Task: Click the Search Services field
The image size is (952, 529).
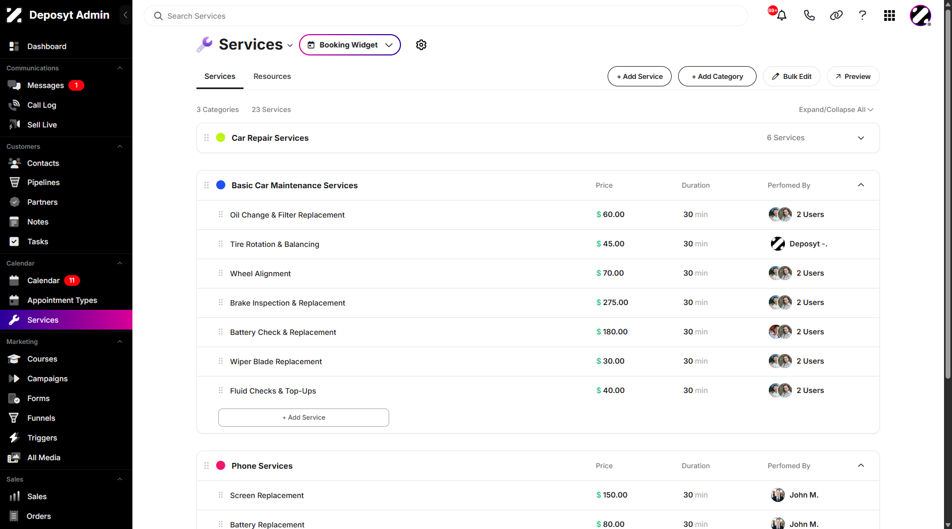Action: [x=446, y=16]
